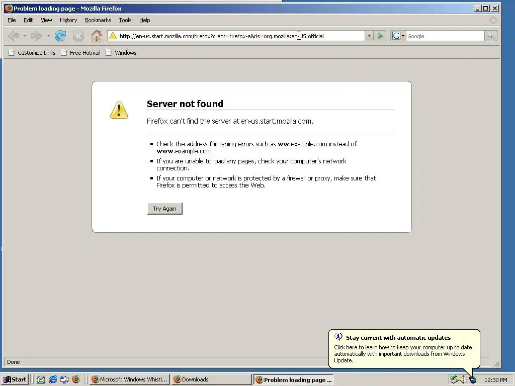Open the Windows bookmark
Image resolution: width=515 pixels, height=386 pixels.
tap(121, 52)
